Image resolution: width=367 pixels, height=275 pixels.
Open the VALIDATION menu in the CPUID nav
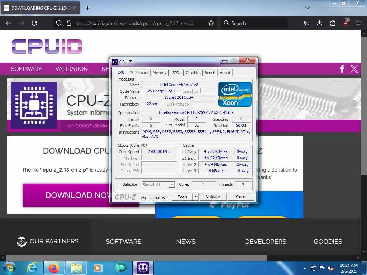click(72, 69)
